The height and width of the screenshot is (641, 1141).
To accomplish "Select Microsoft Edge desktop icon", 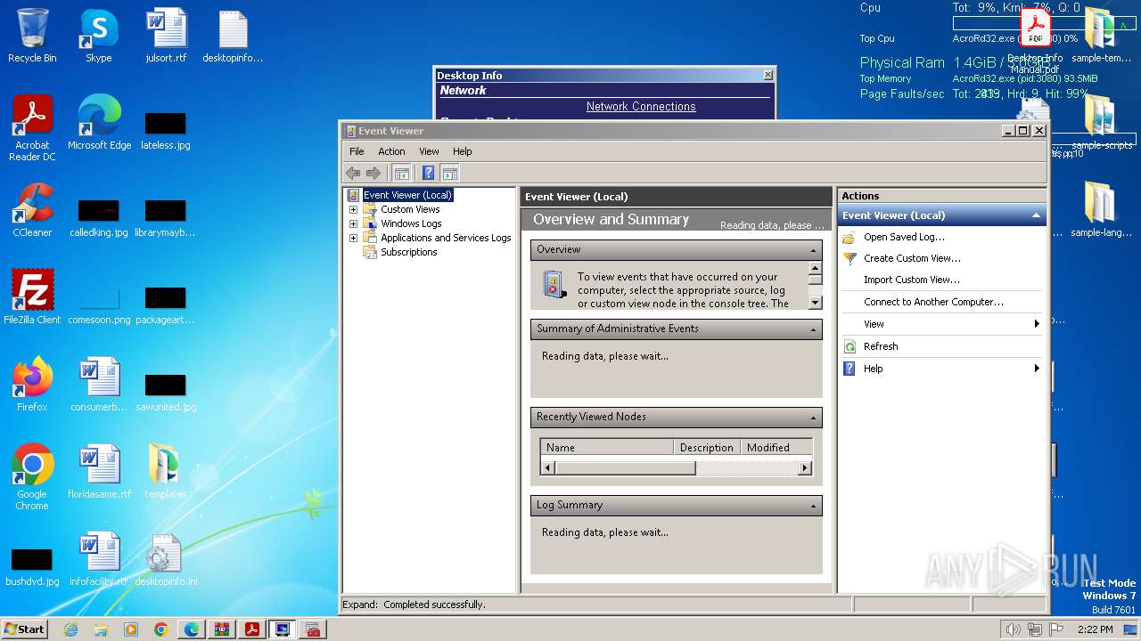I will pyautogui.click(x=99, y=123).
